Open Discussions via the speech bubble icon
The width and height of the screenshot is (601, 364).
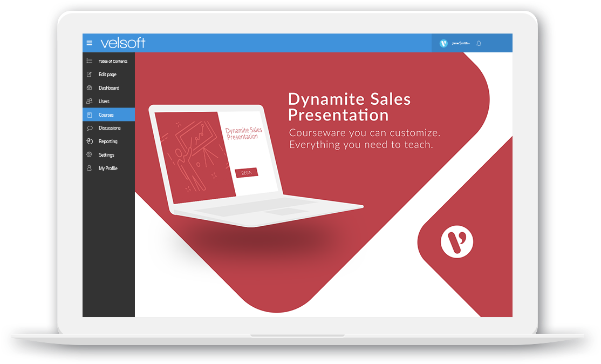pyautogui.click(x=90, y=128)
